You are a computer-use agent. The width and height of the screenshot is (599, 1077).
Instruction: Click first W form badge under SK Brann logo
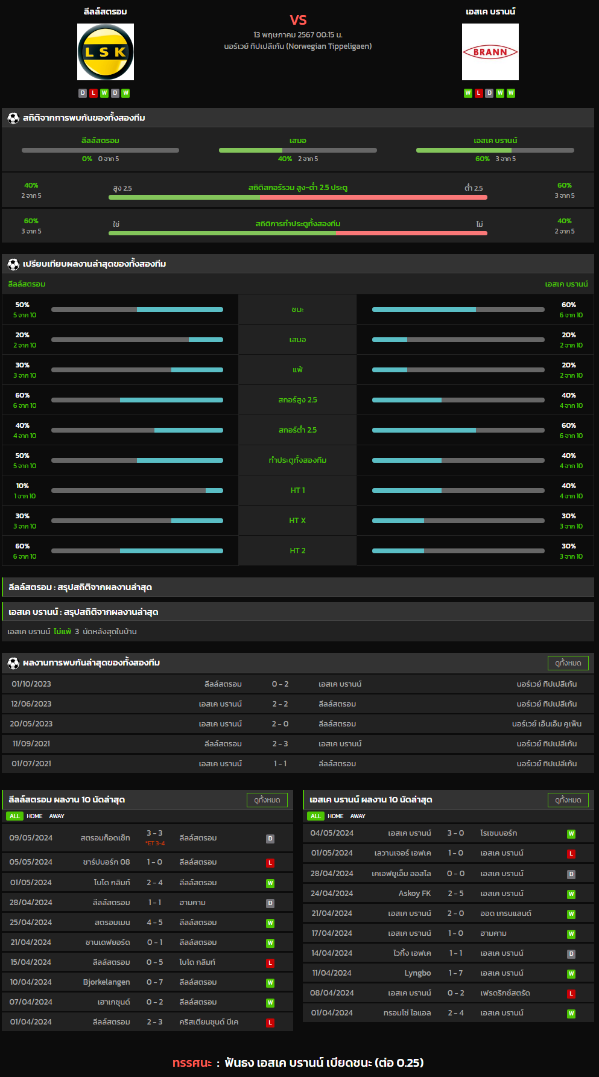tap(468, 93)
